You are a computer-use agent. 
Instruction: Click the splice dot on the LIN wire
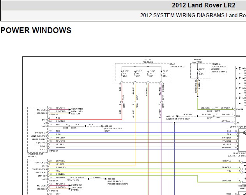[x=174, y=123]
